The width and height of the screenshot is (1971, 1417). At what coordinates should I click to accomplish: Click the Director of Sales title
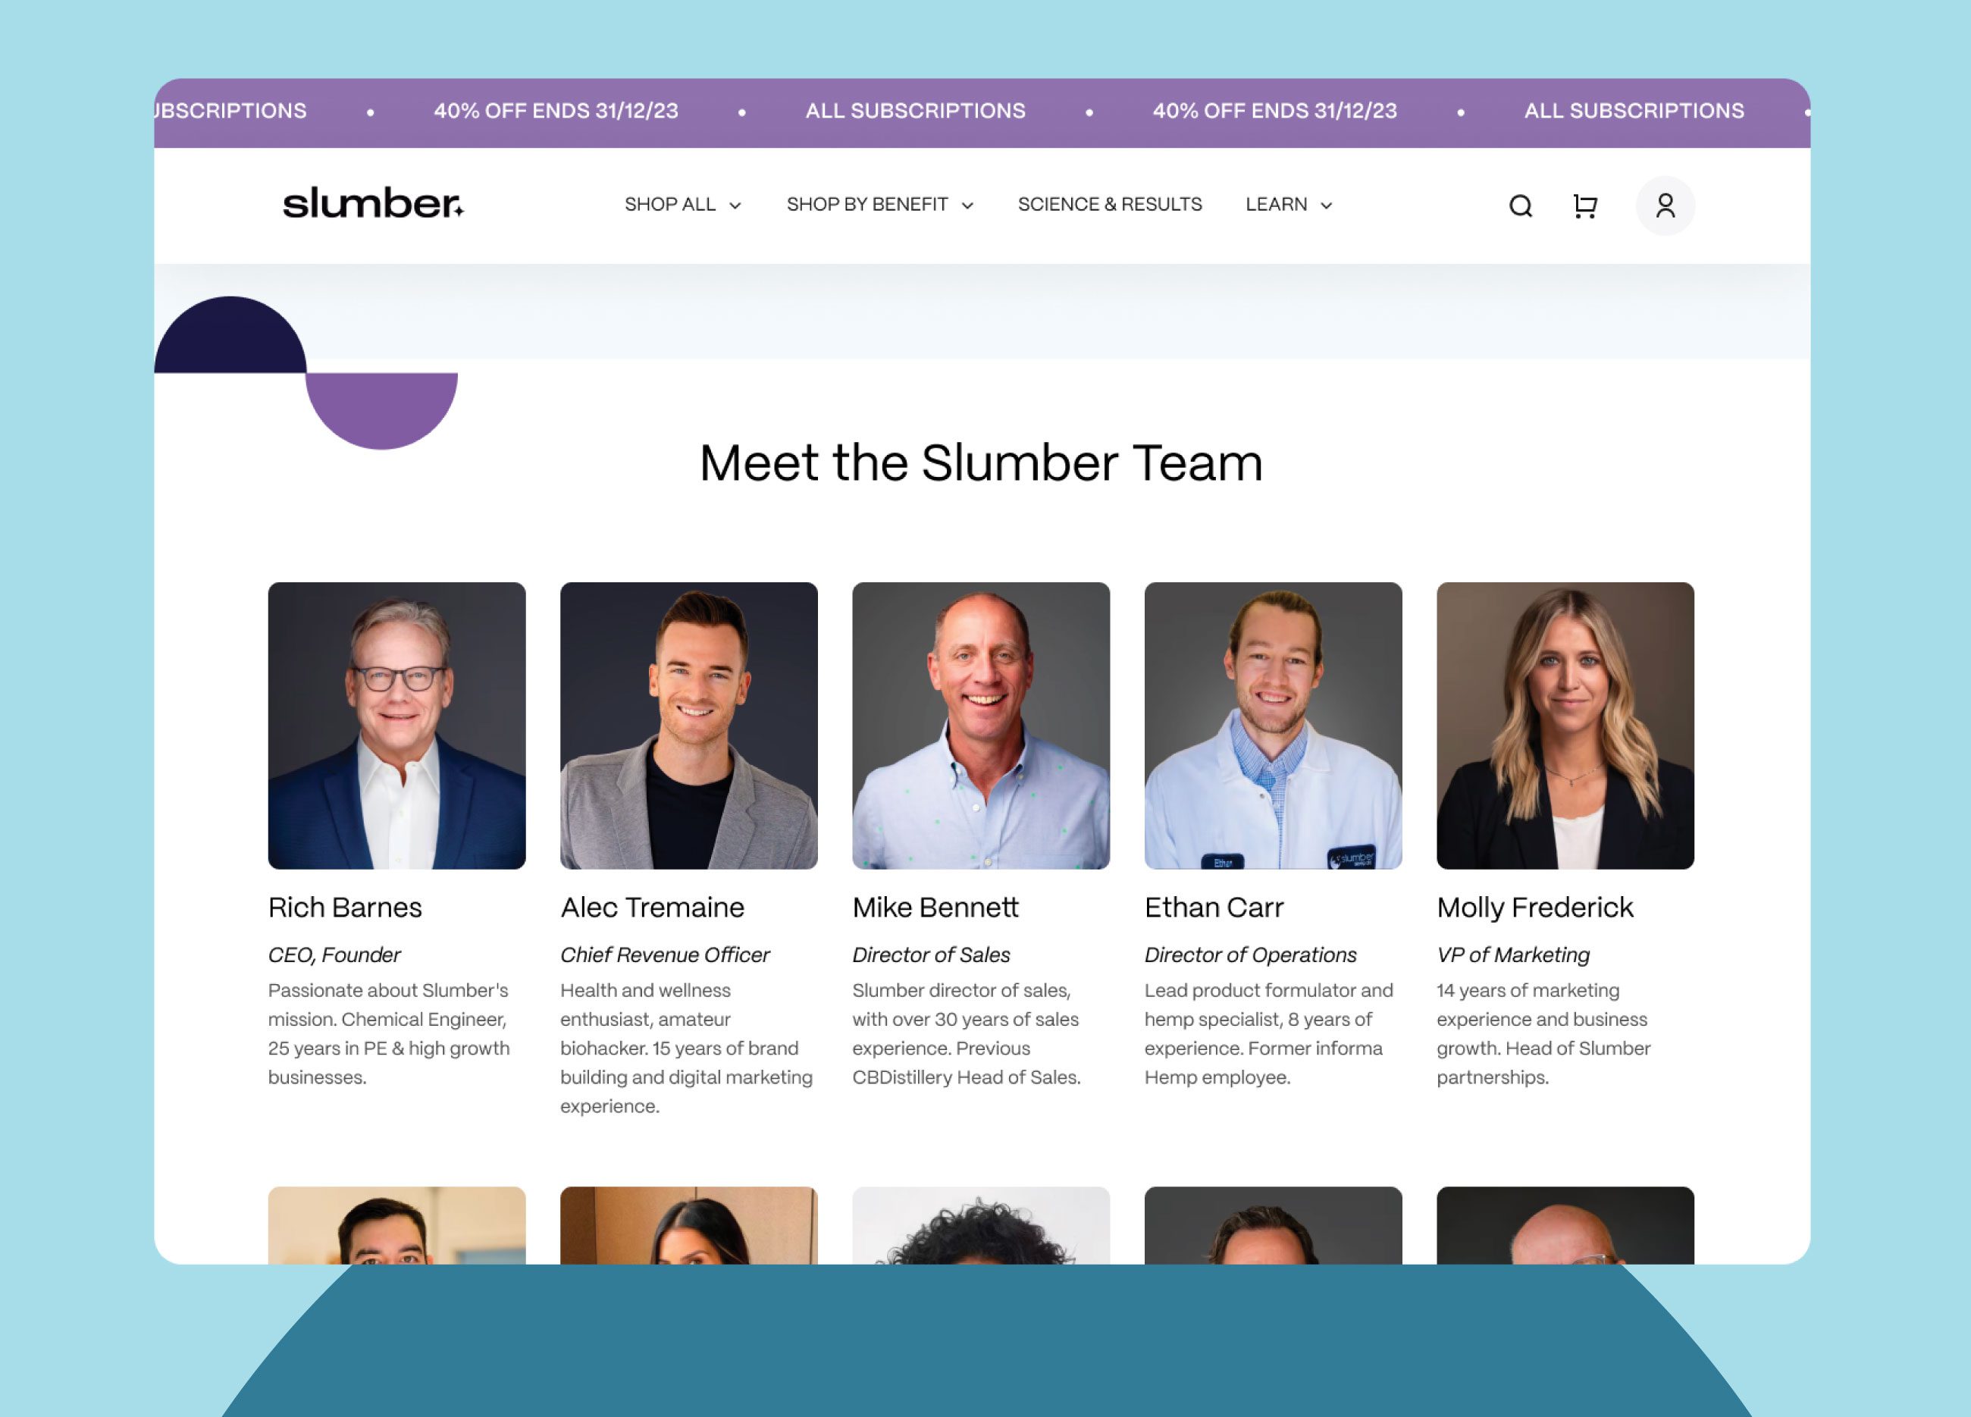(x=931, y=955)
